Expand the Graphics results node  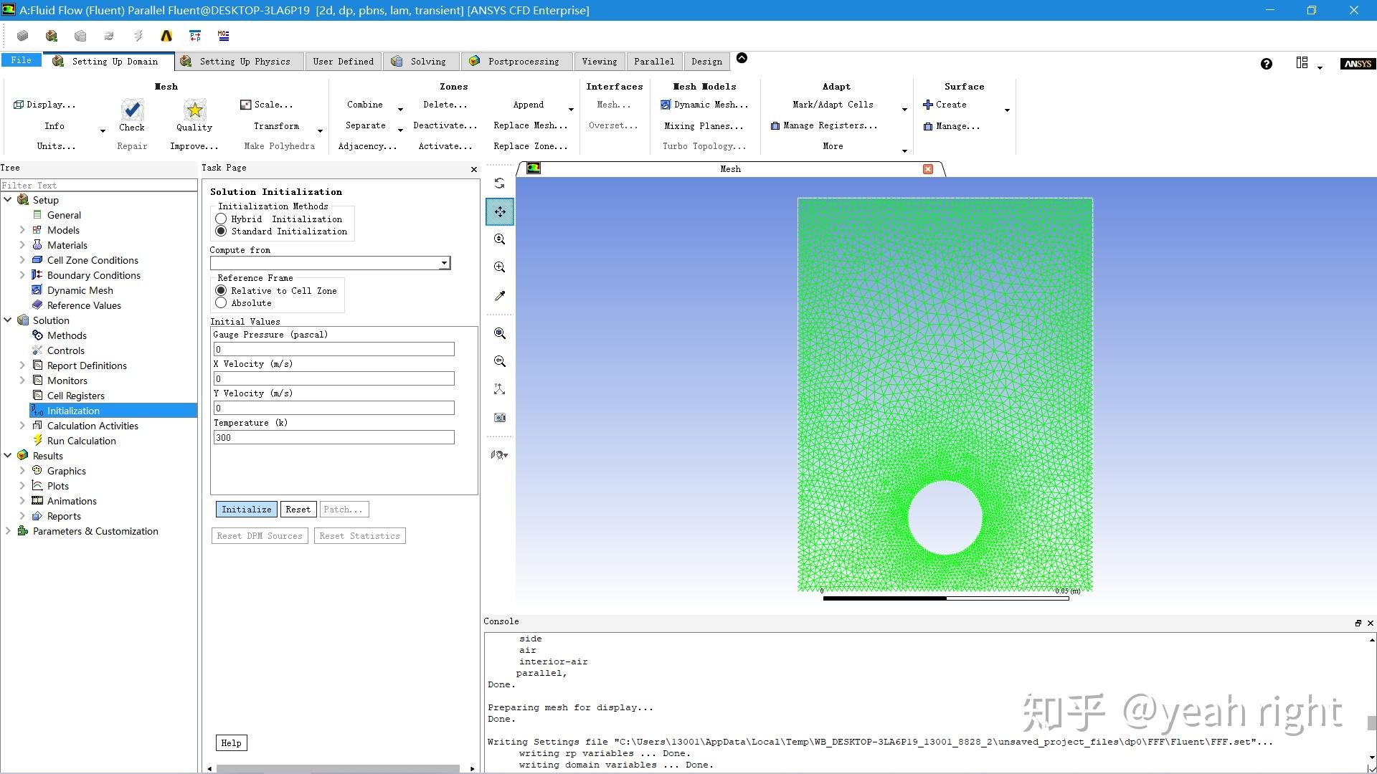click(22, 471)
